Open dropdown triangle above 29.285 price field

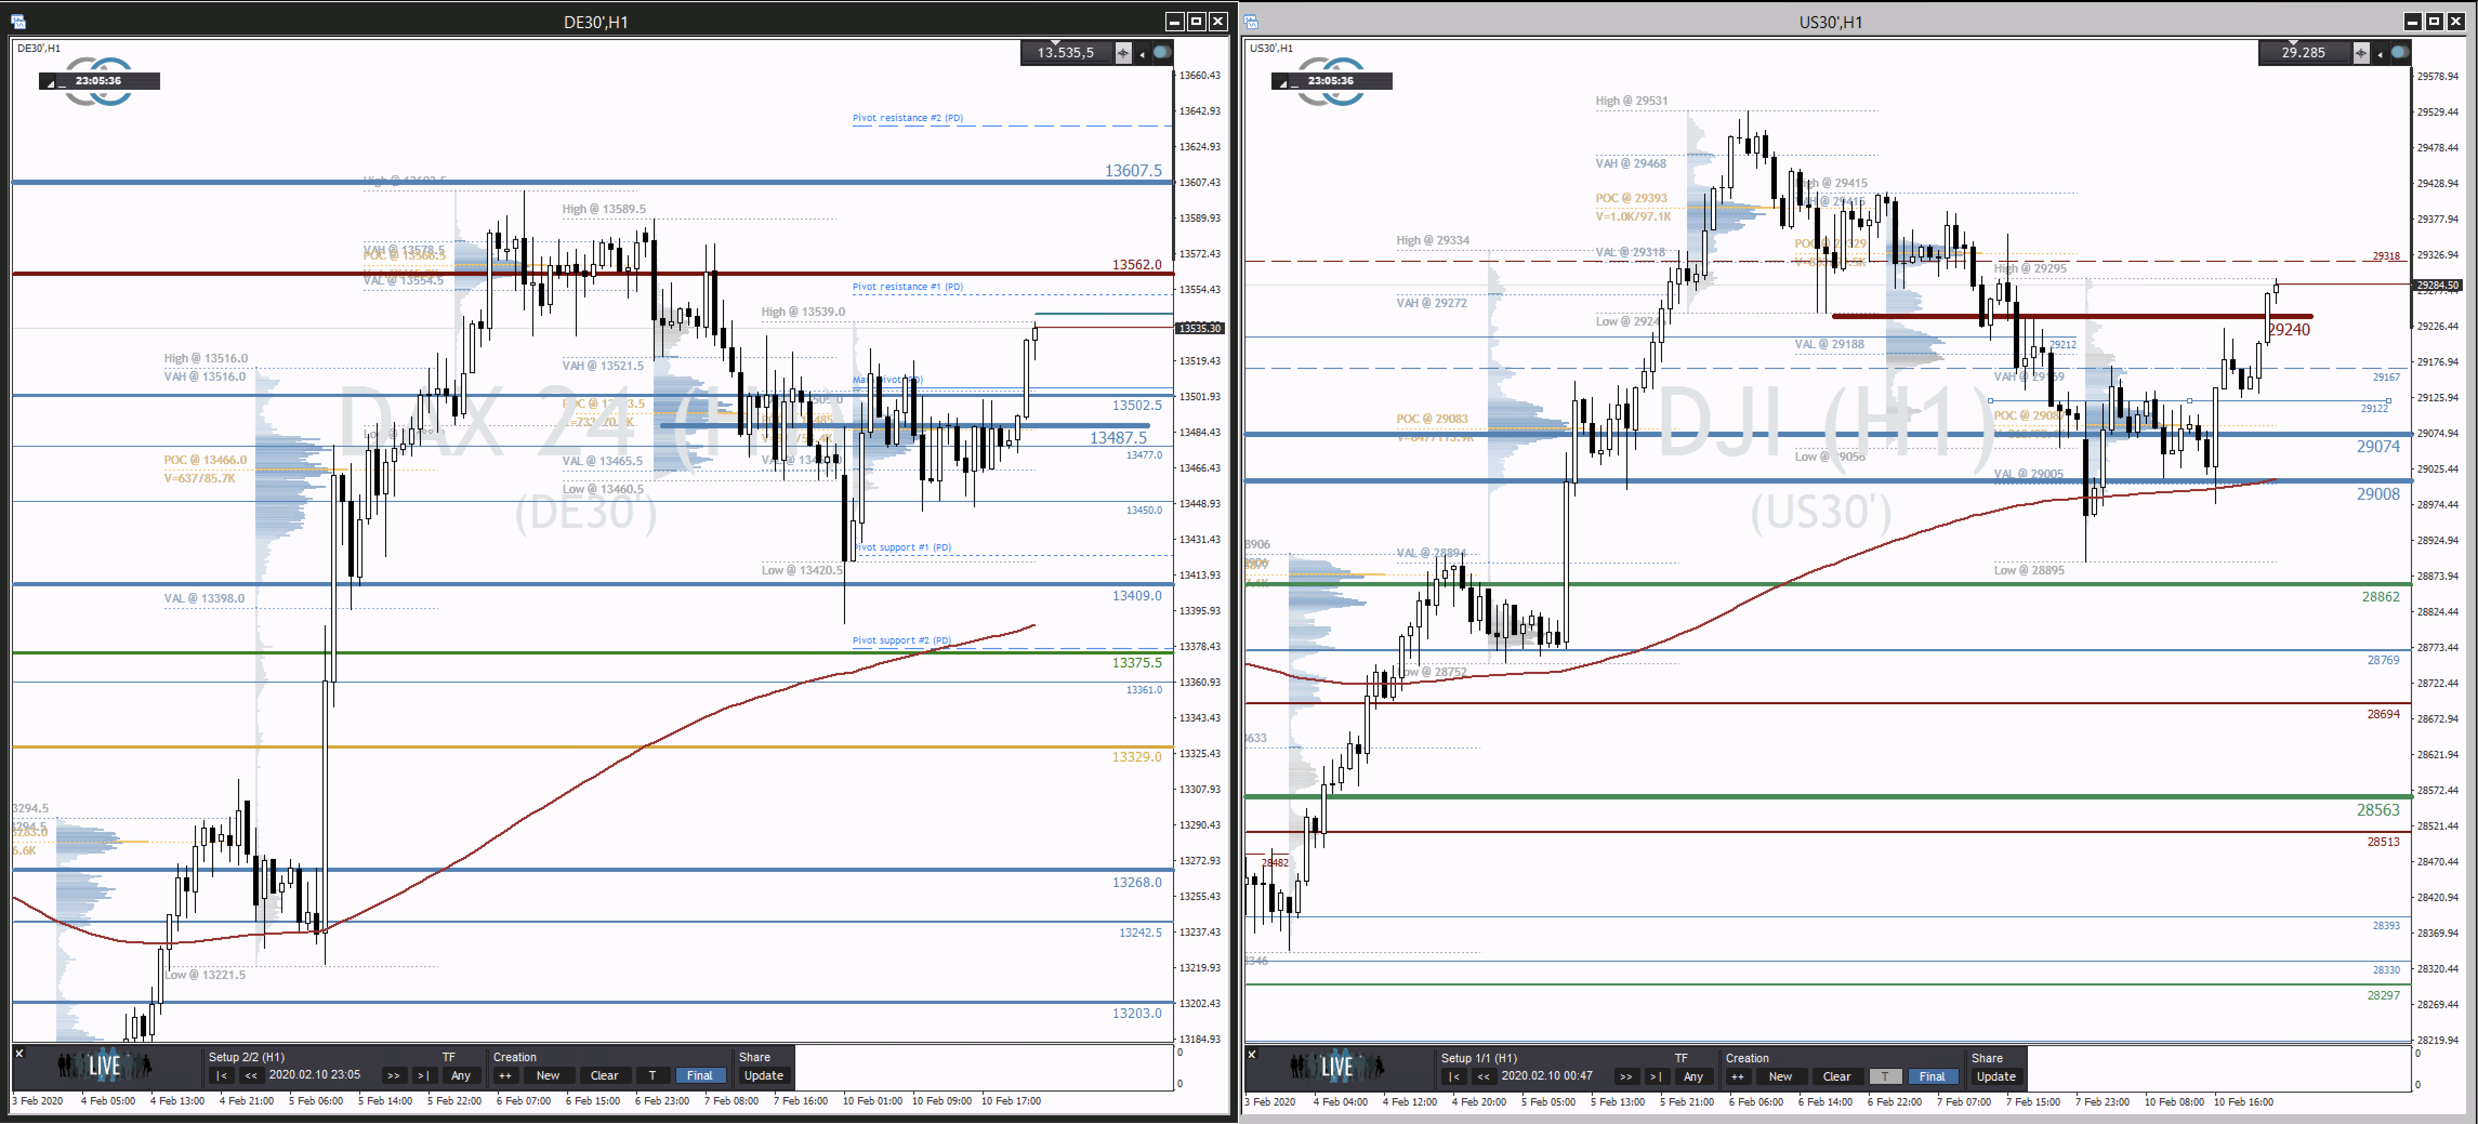click(x=2294, y=43)
